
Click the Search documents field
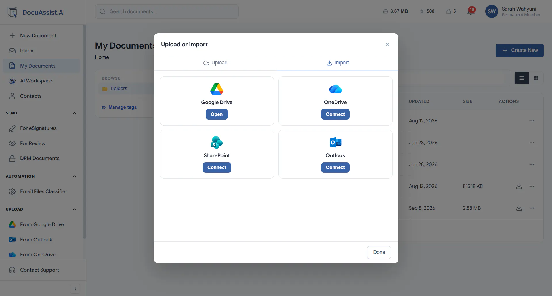click(167, 11)
